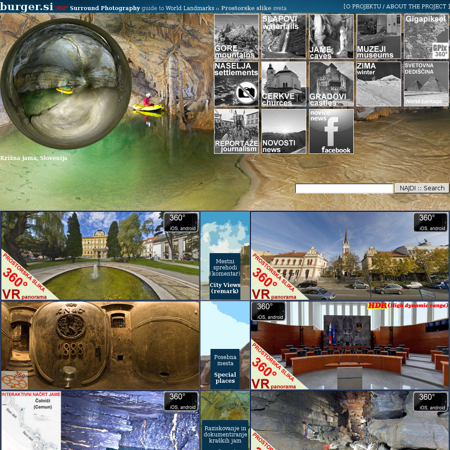This screenshot has width=450, height=450.
Task: Open the CERKVE churches category tile
Action: click(284, 84)
